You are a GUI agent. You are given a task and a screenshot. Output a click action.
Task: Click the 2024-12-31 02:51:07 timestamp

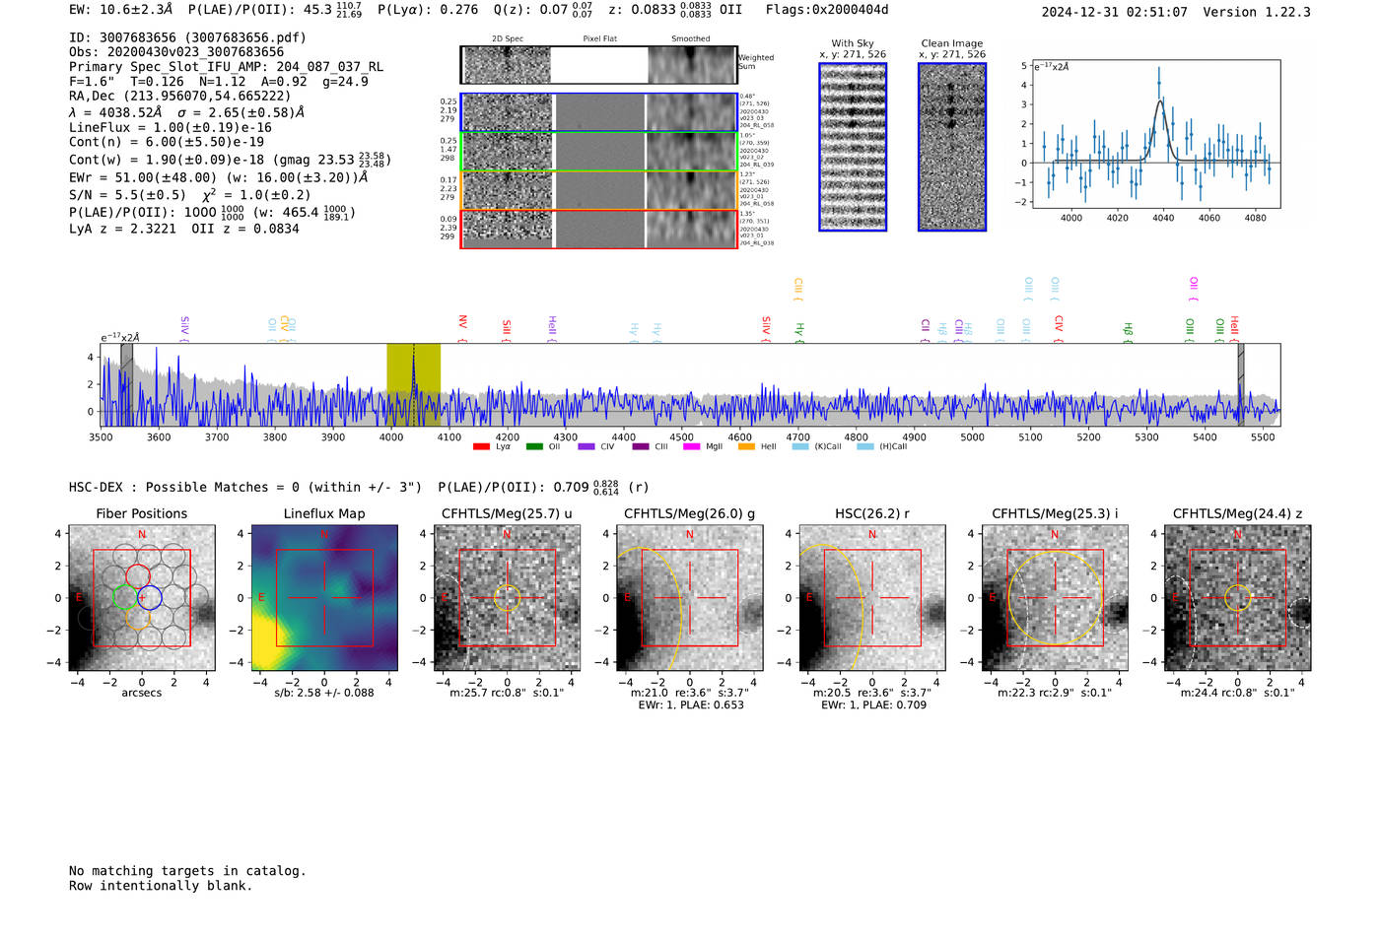click(x=1115, y=12)
